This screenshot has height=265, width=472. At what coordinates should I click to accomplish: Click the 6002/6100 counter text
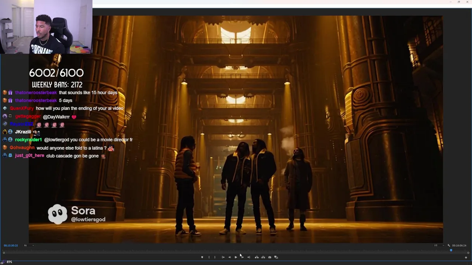point(56,73)
